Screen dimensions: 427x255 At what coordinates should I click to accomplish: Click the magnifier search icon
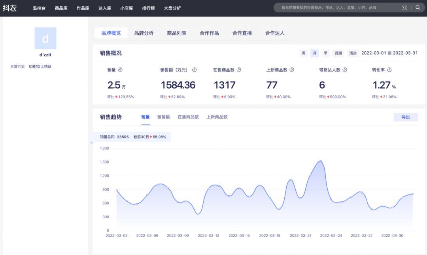tap(418, 7)
